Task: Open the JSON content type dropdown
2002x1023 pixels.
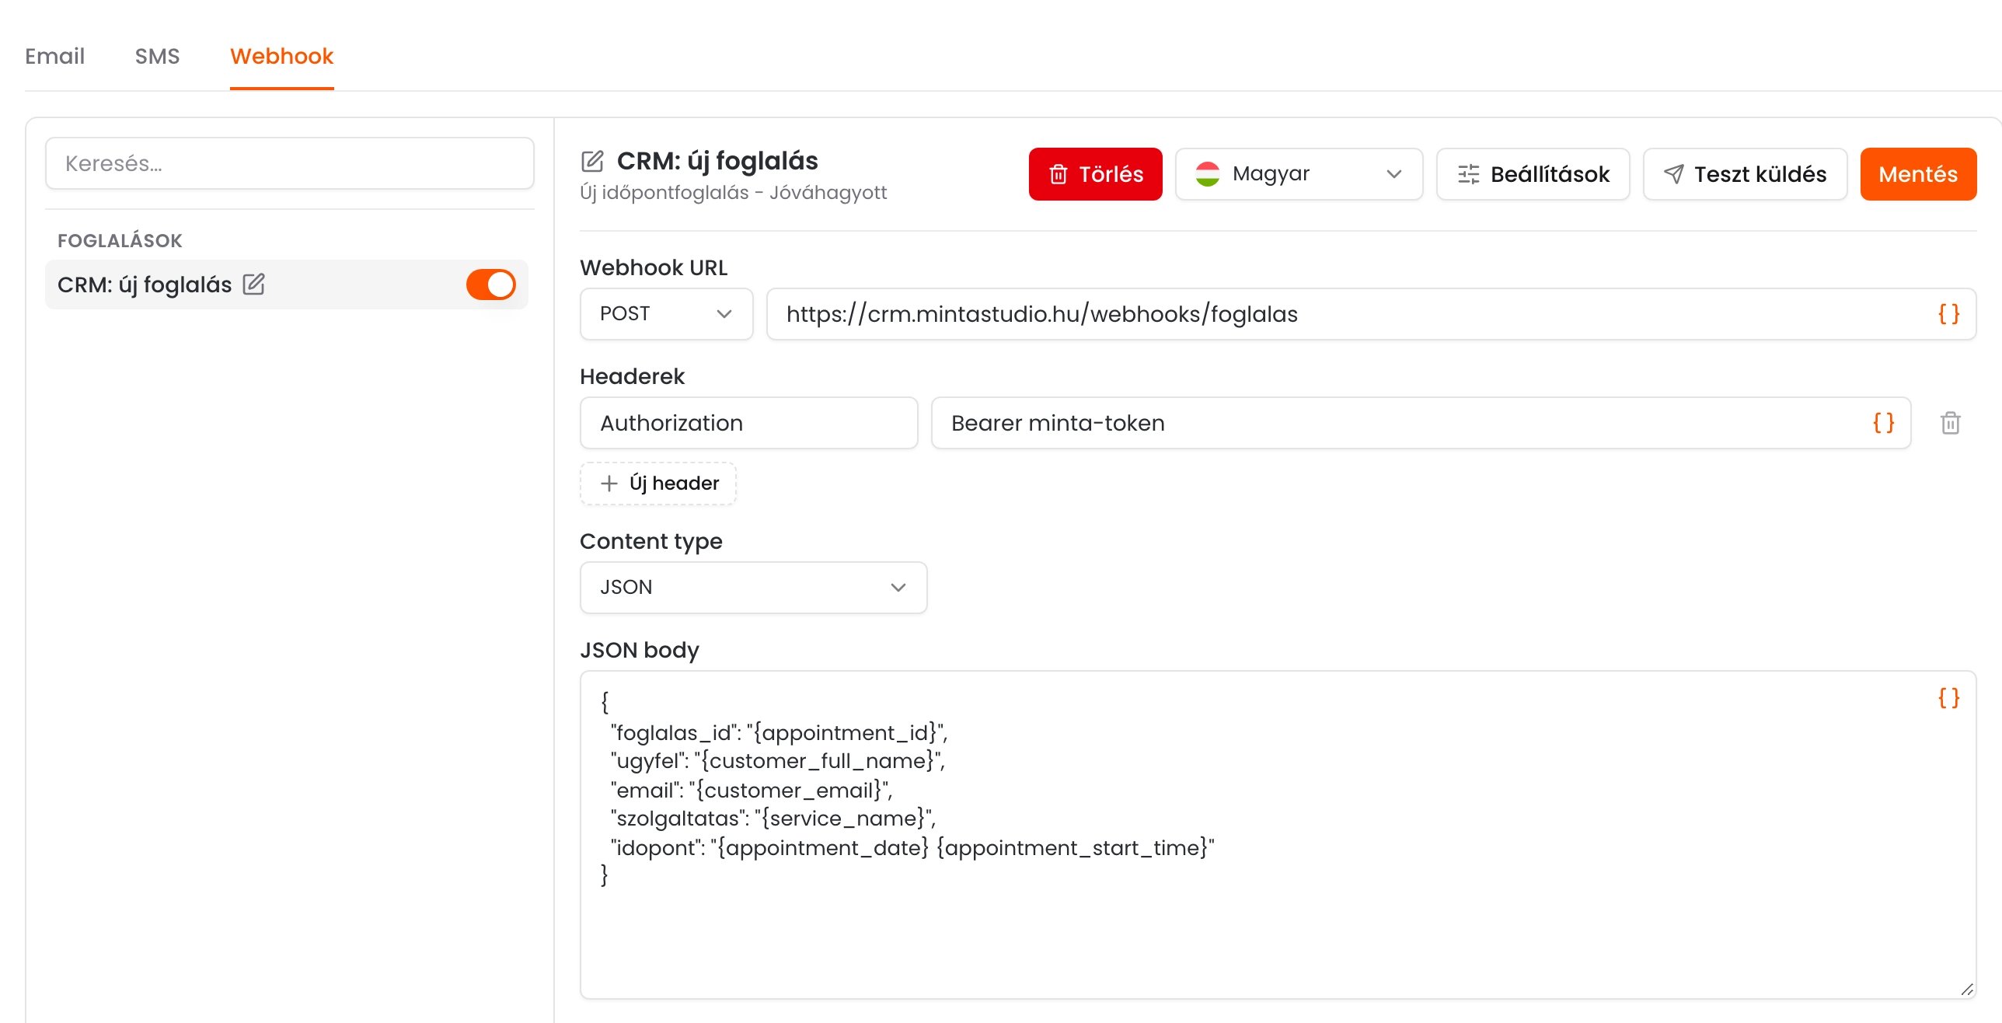Action: pyautogui.click(x=753, y=588)
